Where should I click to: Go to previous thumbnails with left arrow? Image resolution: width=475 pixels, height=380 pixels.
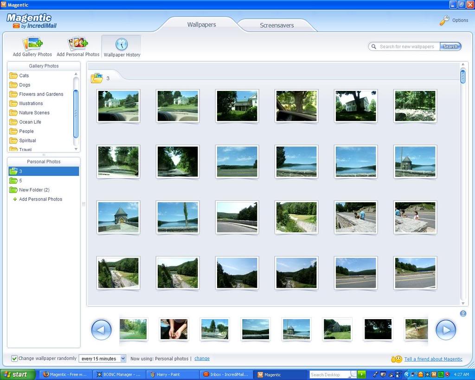(101, 330)
